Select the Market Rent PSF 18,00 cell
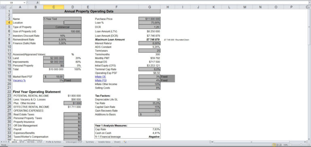The width and height of the screenshot is (311, 147). pos(53,77)
